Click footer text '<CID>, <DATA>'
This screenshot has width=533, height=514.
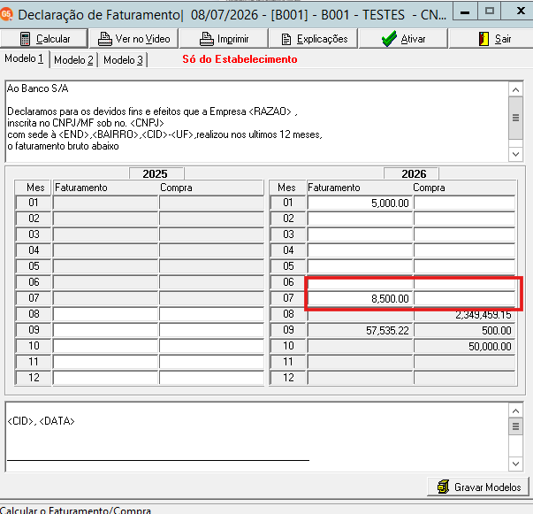click(41, 421)
